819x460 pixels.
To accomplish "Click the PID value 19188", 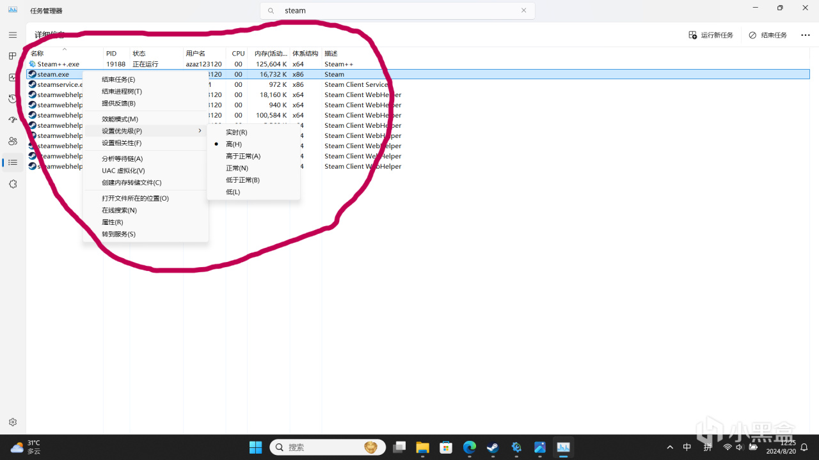I will coord(116,64).
